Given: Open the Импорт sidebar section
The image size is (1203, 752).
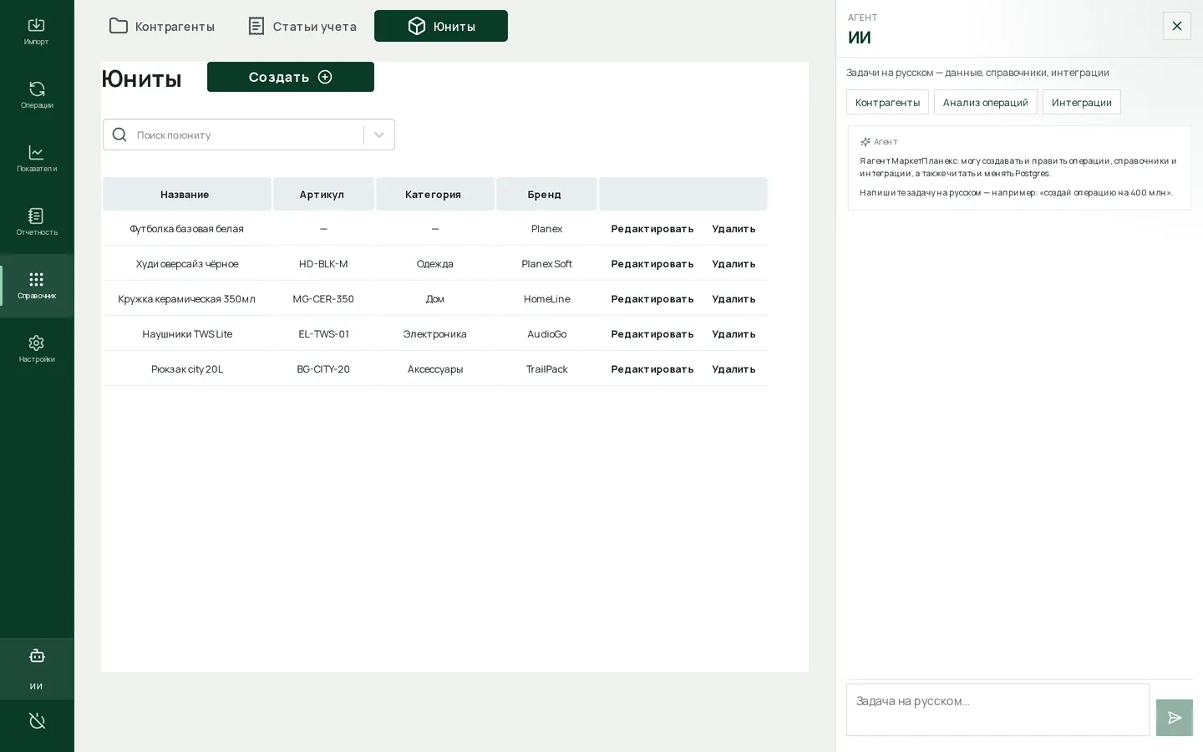Looking at the screenshot, I should click(x=36, y=32).
